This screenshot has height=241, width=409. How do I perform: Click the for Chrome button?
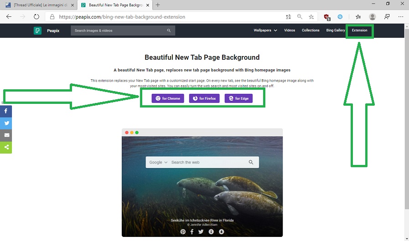168,98
